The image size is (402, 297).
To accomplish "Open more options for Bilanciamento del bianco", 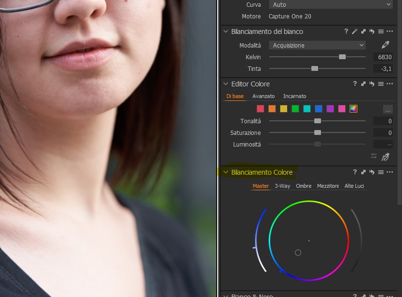I will [x=390, y=31].
